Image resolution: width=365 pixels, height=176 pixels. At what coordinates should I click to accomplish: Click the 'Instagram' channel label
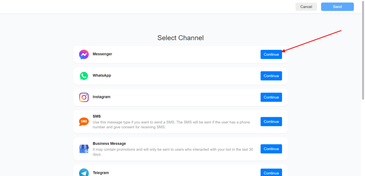click(102, 97)
